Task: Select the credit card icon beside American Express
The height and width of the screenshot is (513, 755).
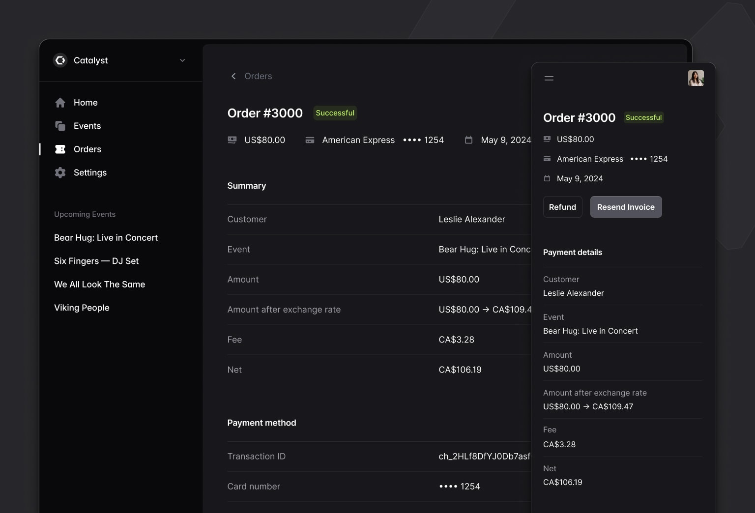Action: click(x=310, y=140)
